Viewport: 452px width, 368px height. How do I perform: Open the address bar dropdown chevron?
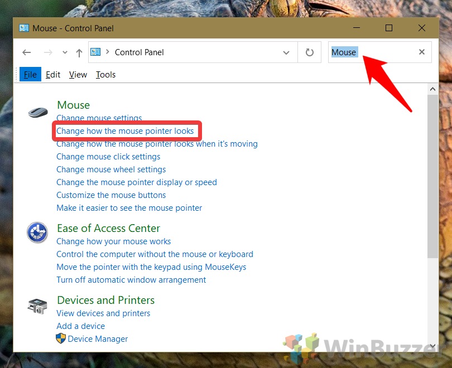pyautogui.click(x=286, y=52)
